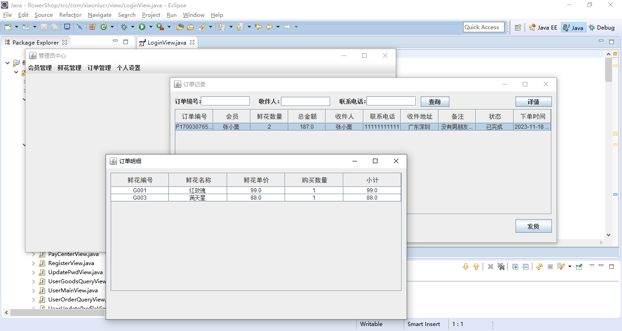The height and width of the screenshot is (331, 622).
Task: Click the New file wizard icon
Action: click(x=8, y=27)
